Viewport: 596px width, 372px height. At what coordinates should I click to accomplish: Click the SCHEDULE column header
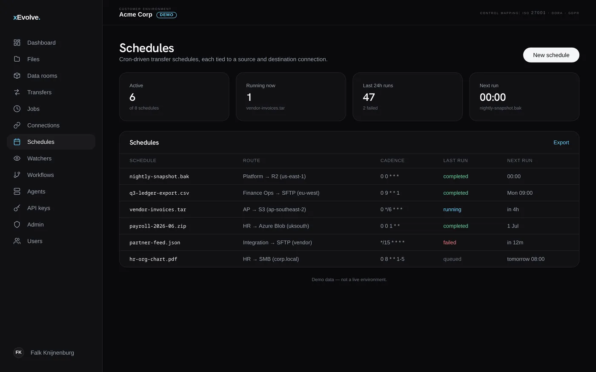tap(143, 161)
